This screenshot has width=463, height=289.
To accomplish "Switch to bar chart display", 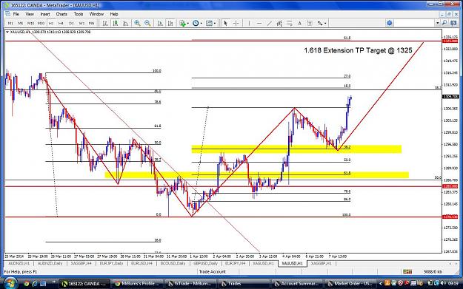I will (x=105, y=23).
